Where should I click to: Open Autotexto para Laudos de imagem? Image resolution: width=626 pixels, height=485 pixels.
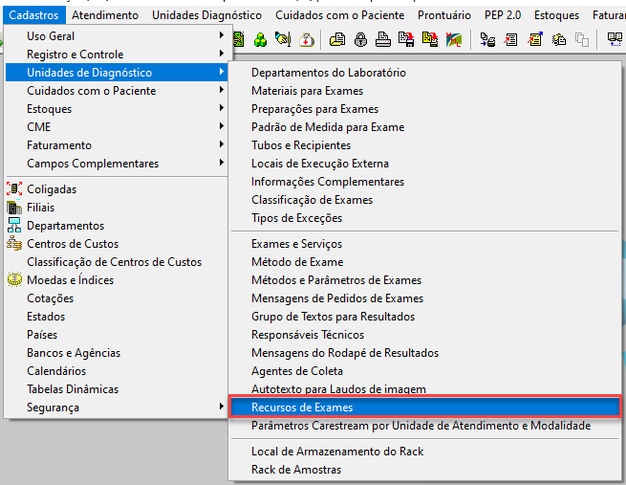pos(425,388)
